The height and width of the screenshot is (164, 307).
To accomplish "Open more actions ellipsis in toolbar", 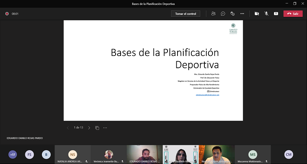I will click(x=242, y=14).
